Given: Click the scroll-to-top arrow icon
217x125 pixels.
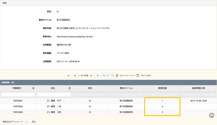Looking at the screenshot, I should coord(211,115).
